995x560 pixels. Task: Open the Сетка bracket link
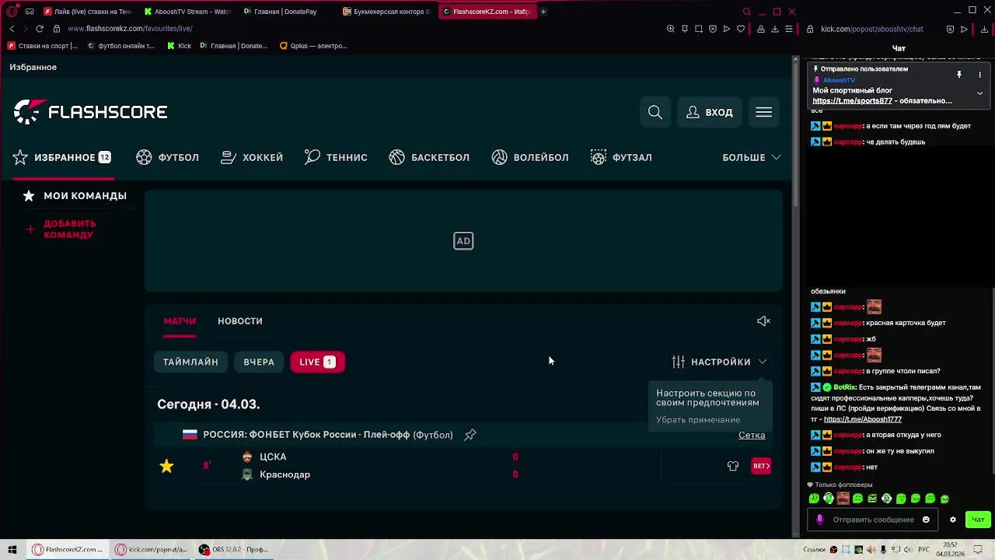pos(752,435)
